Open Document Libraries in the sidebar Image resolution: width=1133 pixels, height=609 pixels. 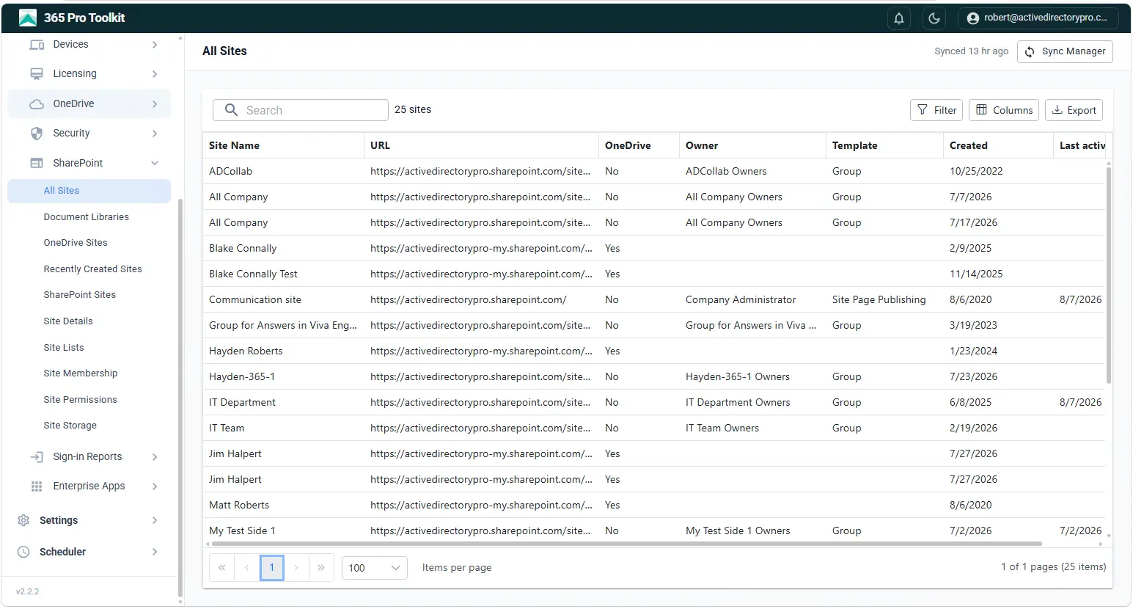86,217
